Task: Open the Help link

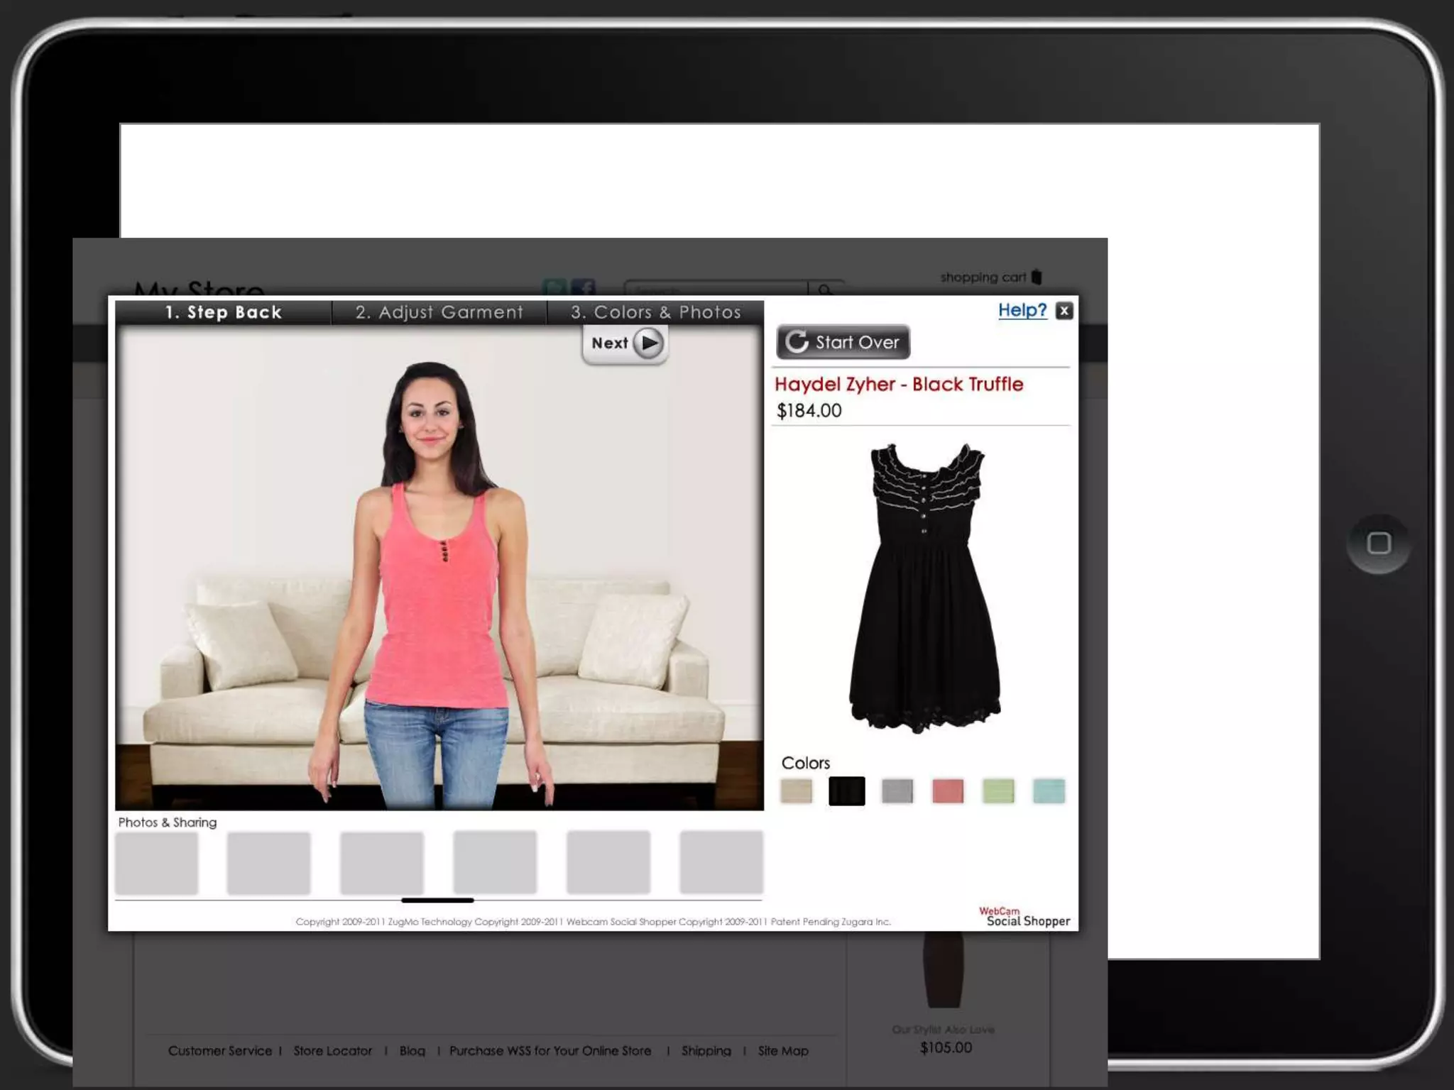Action: 1022,310
